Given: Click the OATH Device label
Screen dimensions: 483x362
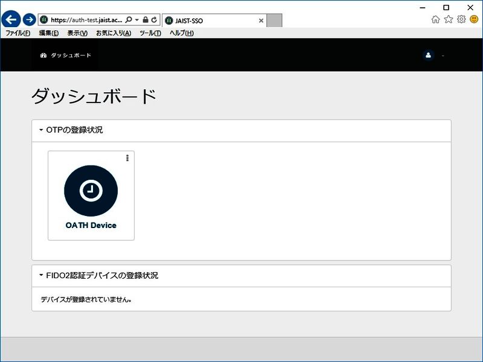Looking at the screenshot, I should (91, 225).
